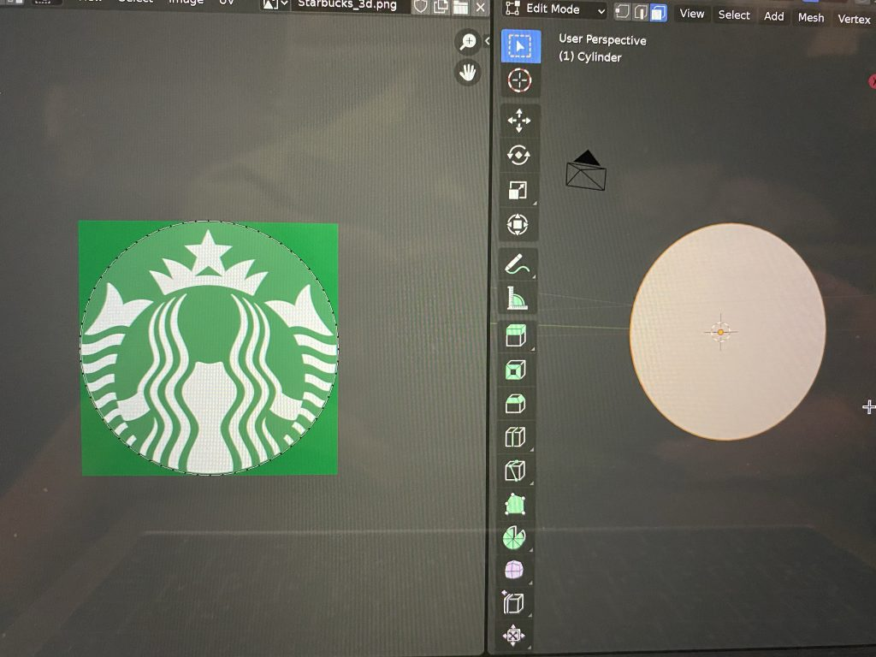Unlink the Starbucks_3d.png image with X button

(480, 8)
